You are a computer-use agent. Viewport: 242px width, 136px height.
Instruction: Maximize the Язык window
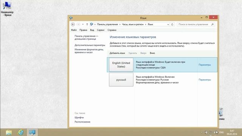[206, 17]
